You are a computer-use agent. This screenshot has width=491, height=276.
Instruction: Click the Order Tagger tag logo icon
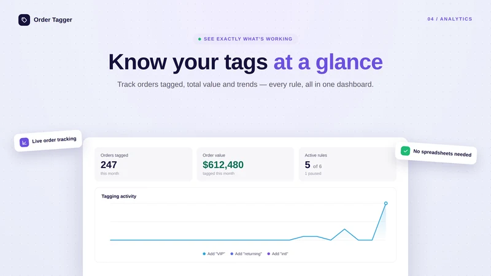click(x=24, y=20)
